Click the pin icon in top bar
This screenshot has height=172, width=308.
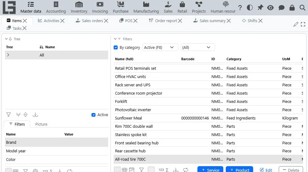(x=260, y=8)
